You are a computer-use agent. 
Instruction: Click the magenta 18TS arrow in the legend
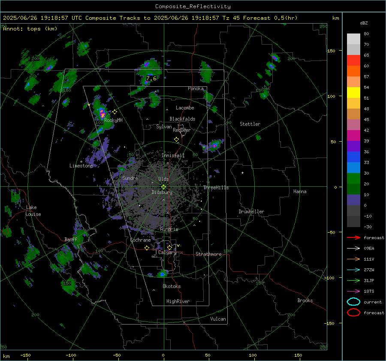(x=353, y=291)
